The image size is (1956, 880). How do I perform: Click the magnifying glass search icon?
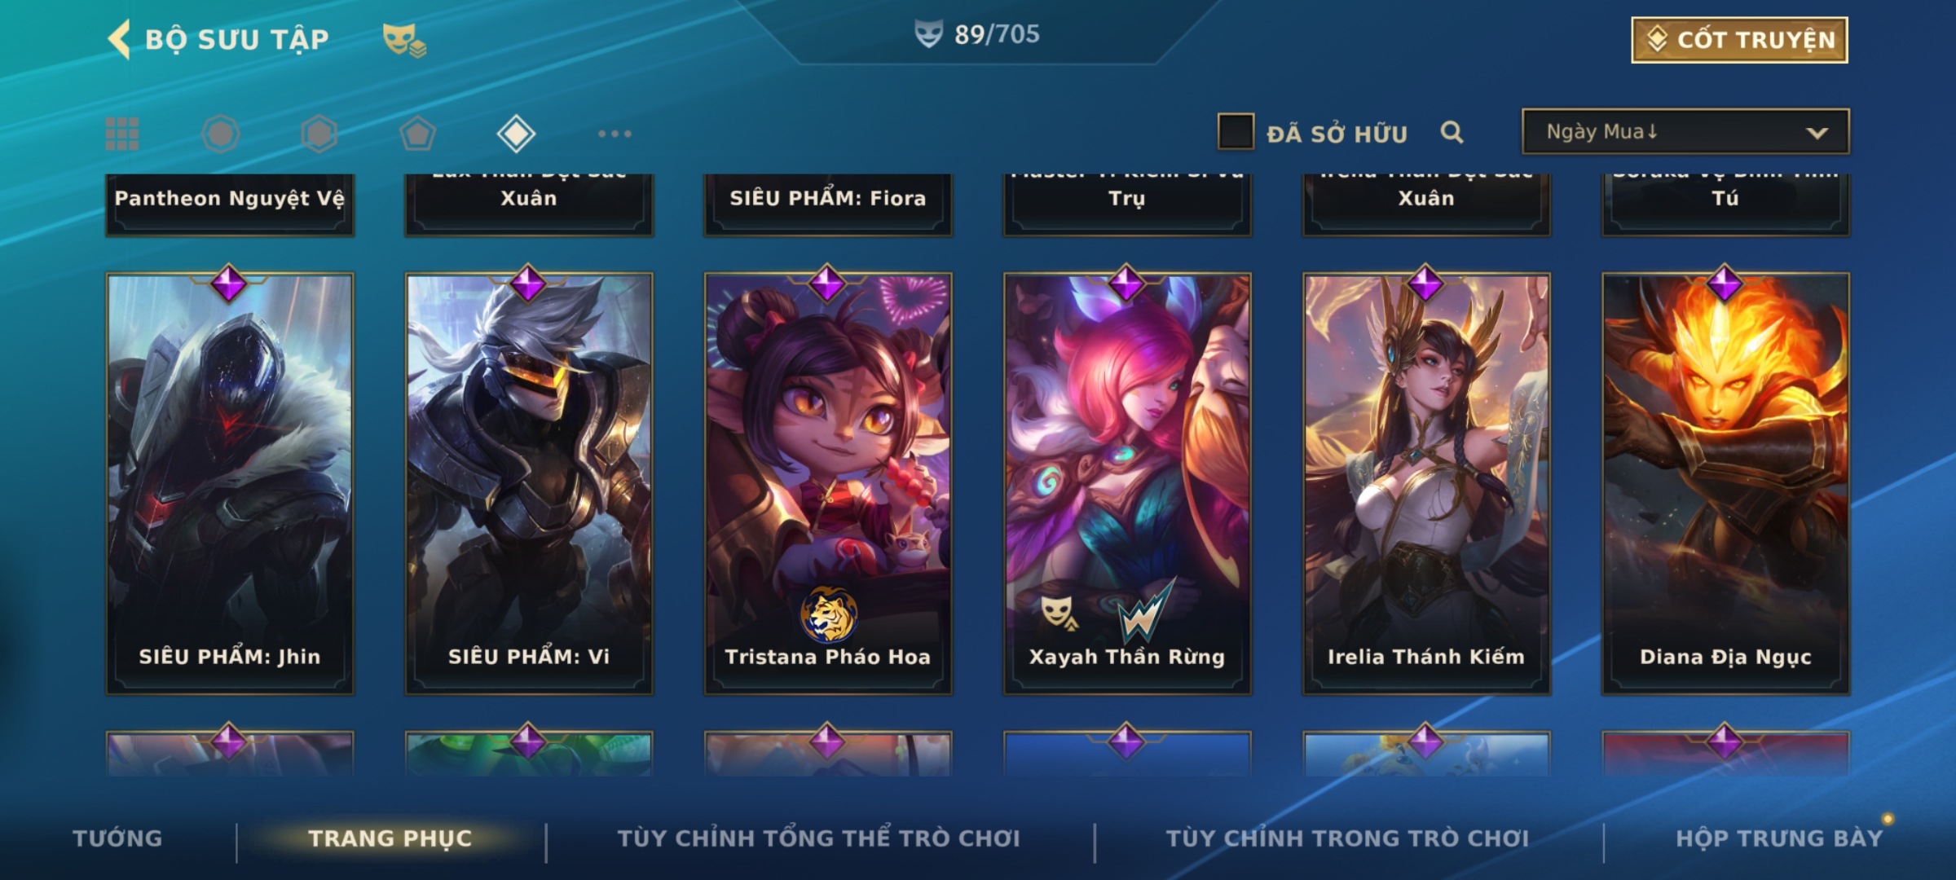[x=1452, y=132]
